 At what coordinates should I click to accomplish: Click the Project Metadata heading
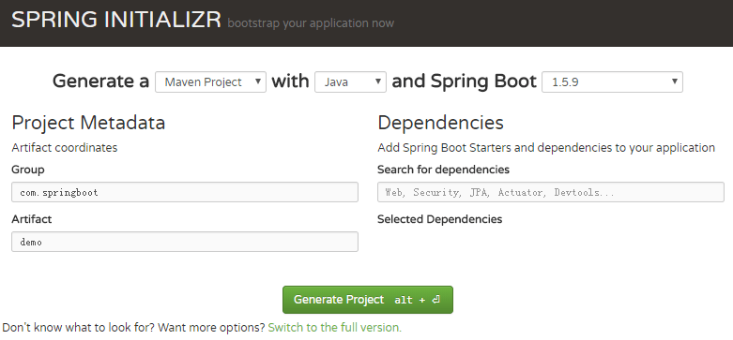(88, 123)
